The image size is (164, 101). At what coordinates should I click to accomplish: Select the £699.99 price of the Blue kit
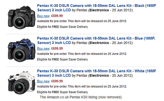[57, 48]
